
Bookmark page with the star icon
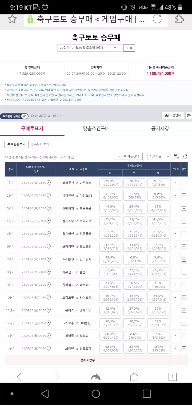pos(12,19)
